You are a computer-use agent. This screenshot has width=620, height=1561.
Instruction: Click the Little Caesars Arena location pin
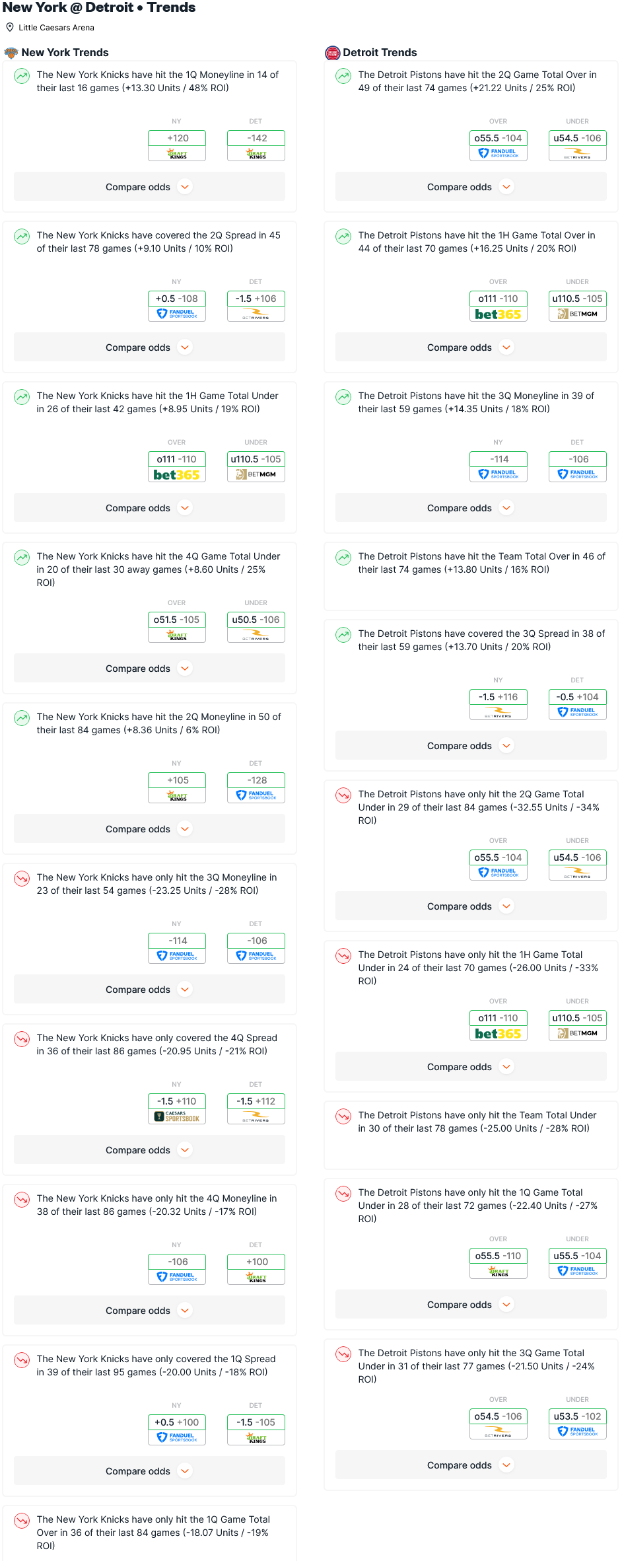click(x=10, y=28)
